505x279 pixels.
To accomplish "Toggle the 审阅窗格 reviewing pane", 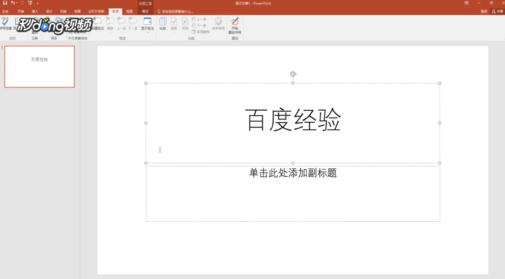I will click(x=200, y=32).
